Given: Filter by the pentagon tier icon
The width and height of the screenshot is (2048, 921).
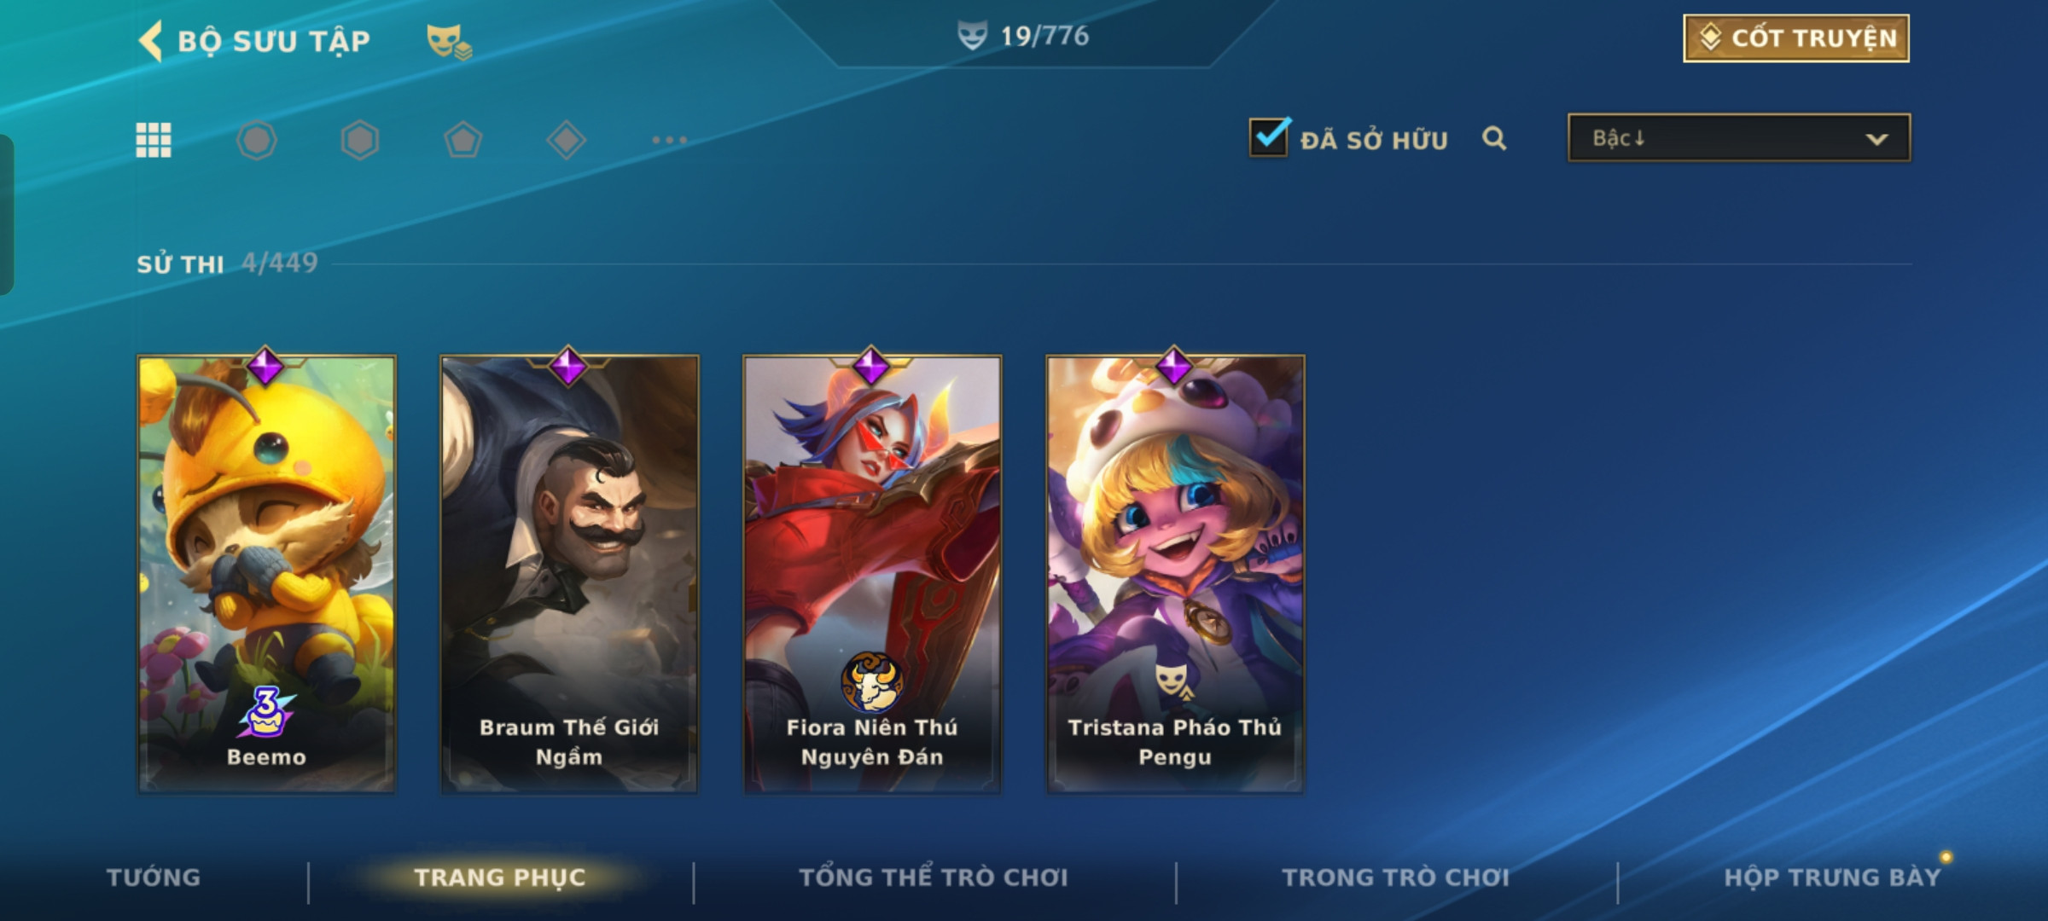Looking at the screenshot, I should (463, 140).
